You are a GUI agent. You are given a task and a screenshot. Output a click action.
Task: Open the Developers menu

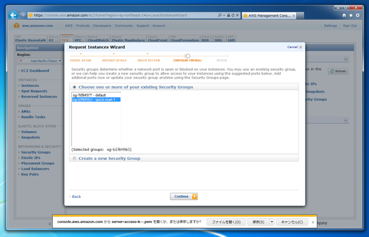click(102, 25)
